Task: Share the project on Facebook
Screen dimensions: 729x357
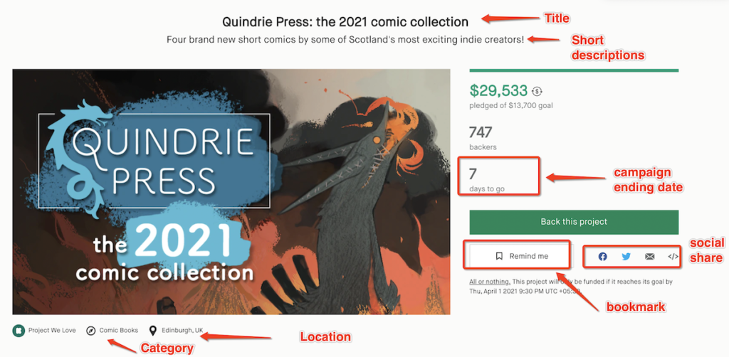Action: pyautogui.click(x=602, y=256)
